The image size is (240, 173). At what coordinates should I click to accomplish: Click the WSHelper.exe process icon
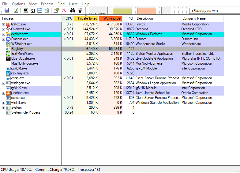(x=8, y=44)
